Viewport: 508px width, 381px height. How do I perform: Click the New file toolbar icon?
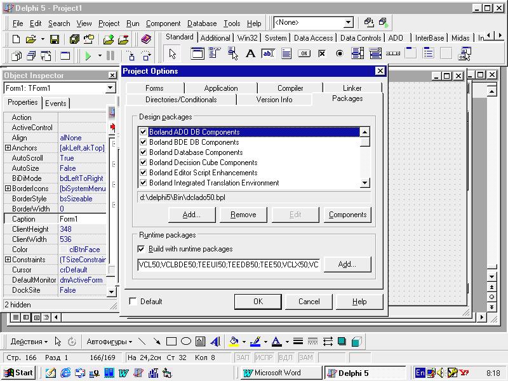tap(16, 39)
